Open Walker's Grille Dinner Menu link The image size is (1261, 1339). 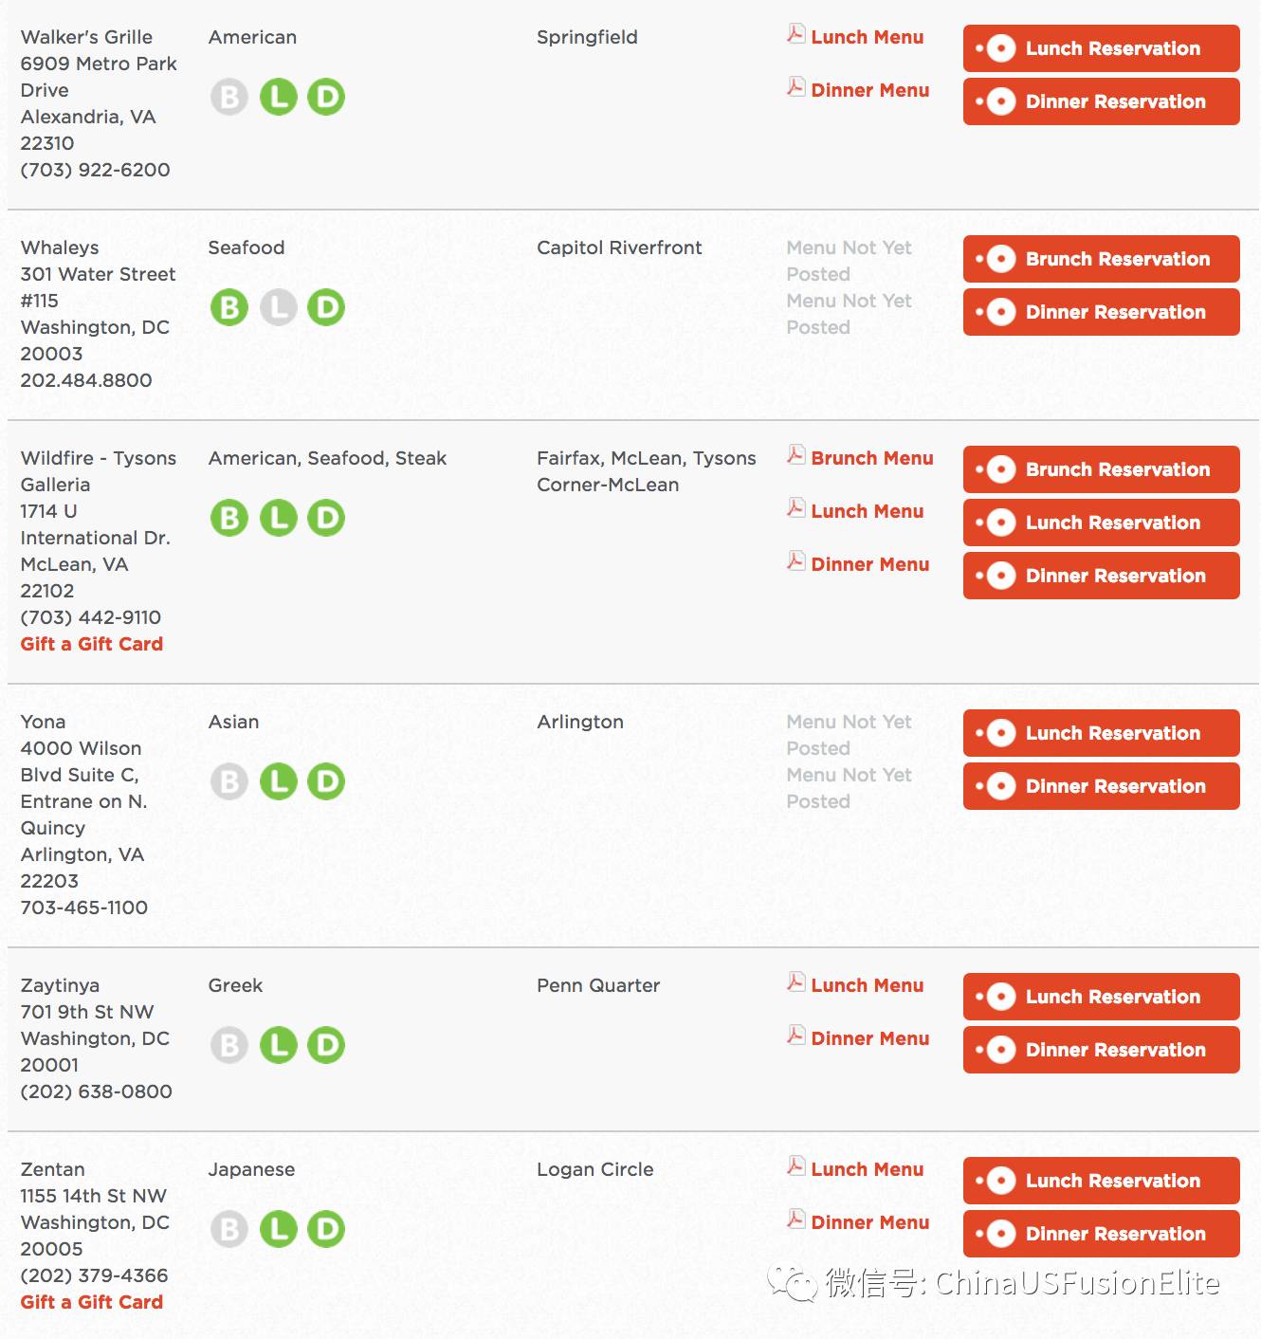(x=869, y=90)
